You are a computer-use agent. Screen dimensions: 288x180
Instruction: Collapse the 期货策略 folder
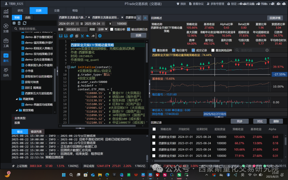coord(17,110)
